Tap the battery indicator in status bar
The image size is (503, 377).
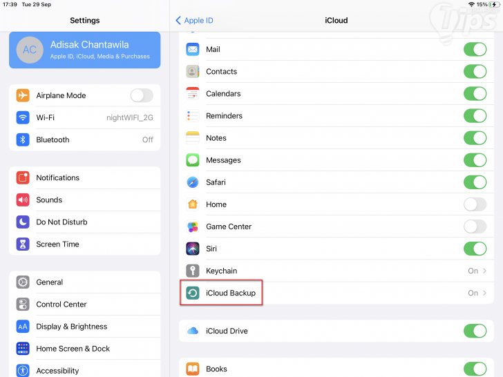tap(494, 4)
